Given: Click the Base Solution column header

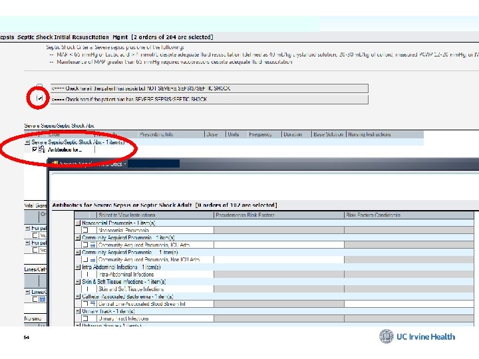Looking at the screenshot, I should tap(329, 134).
